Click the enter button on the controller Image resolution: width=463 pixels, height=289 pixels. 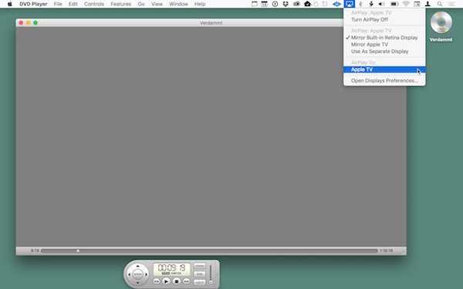137,274
